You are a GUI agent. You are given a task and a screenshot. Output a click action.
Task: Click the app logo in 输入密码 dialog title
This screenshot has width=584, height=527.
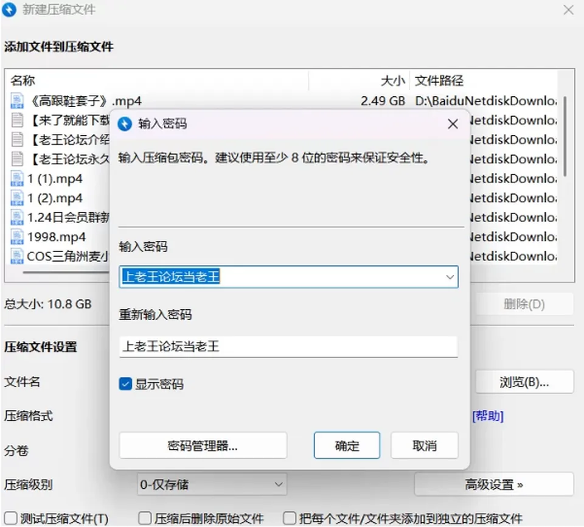[125, 124]
